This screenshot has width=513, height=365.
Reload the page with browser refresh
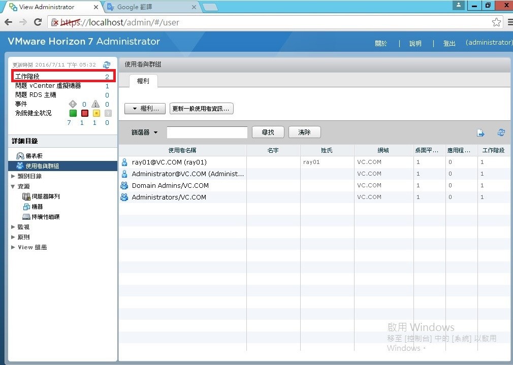coord(38,22)
